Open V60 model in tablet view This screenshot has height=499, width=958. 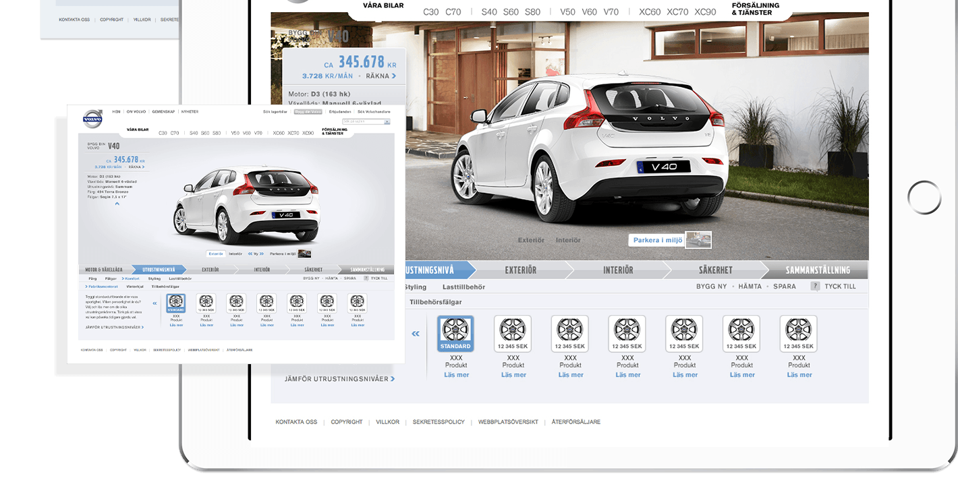tap(590, 12)
